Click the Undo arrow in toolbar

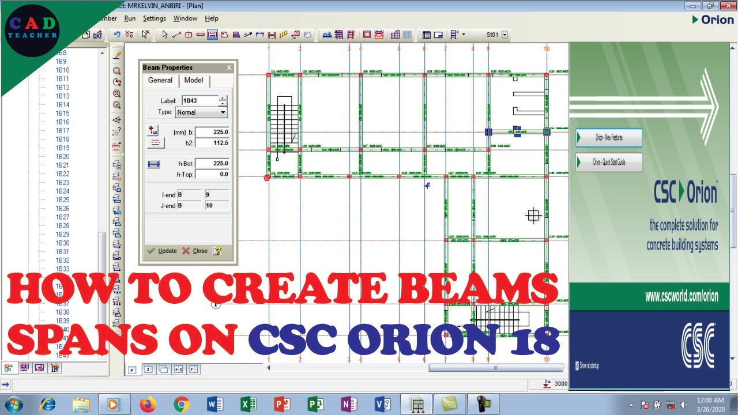tap(116, 35)
